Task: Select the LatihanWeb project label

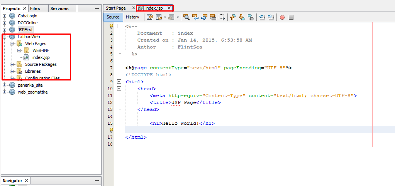Action: click(x=29, y=37)
